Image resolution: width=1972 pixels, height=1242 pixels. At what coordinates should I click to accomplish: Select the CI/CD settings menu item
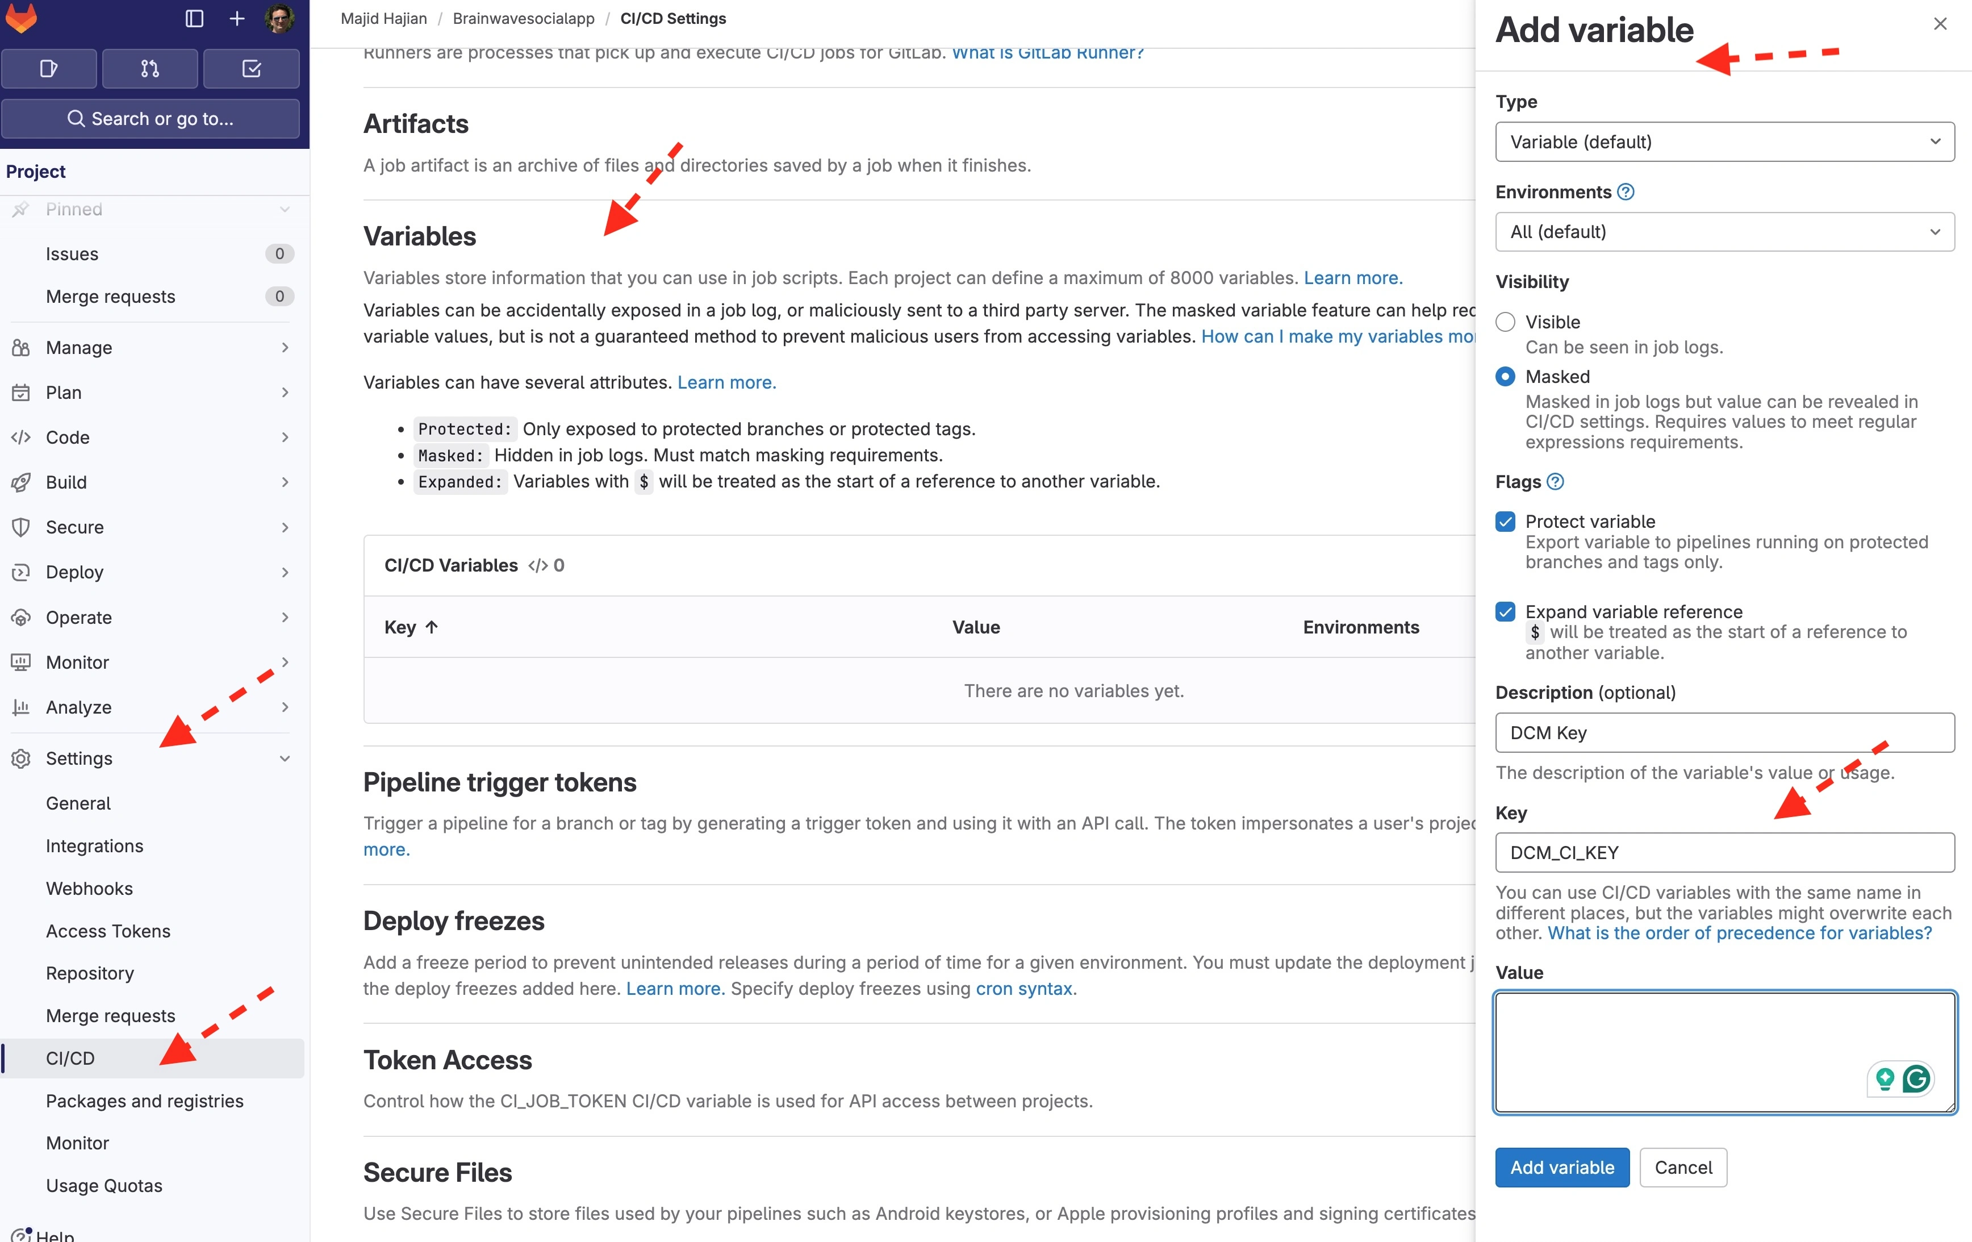point(70,1057)
